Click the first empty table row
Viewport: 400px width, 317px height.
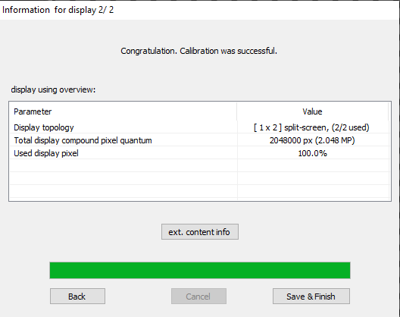199,165
